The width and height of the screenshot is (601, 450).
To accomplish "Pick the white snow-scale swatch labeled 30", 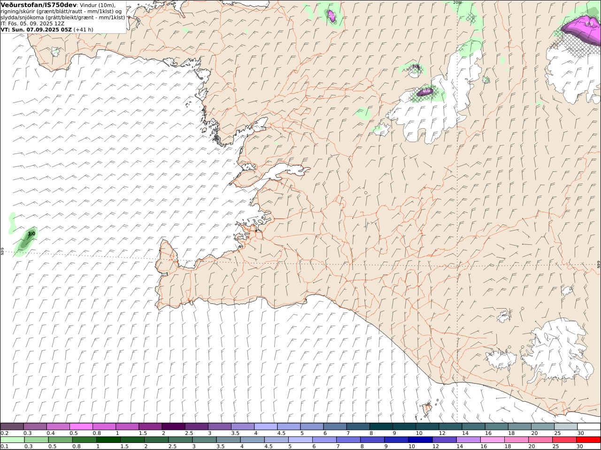I will [x=589, y=427].
